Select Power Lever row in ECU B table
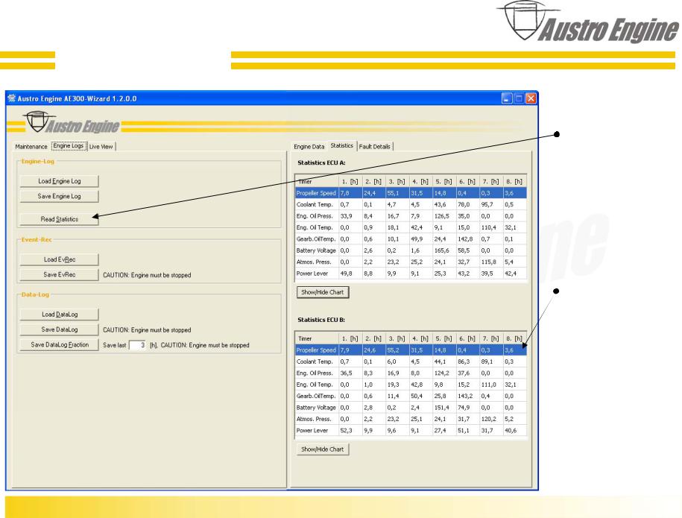Image resolution: width=682 pixels, height=518 pixels. click(411, 431)
